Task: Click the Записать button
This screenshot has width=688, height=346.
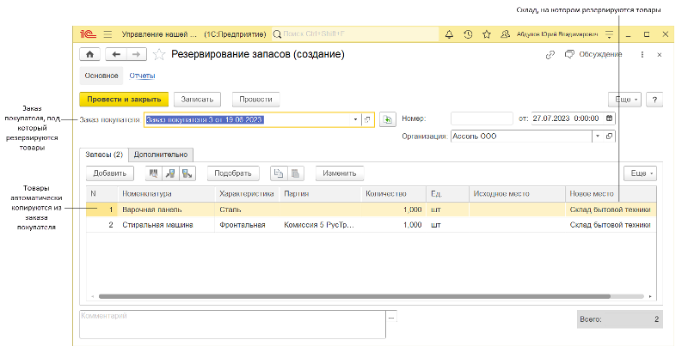Action: point(197,100)
